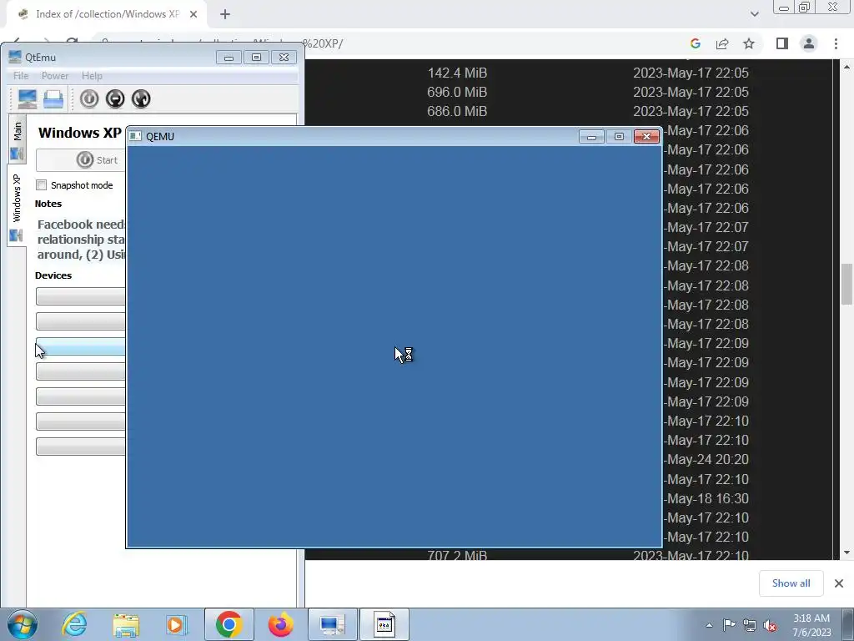The width and height of the screenshot is (854, 641).
Task: Click the 686.0 MiB size entry
Action: (x=457, y=111)
